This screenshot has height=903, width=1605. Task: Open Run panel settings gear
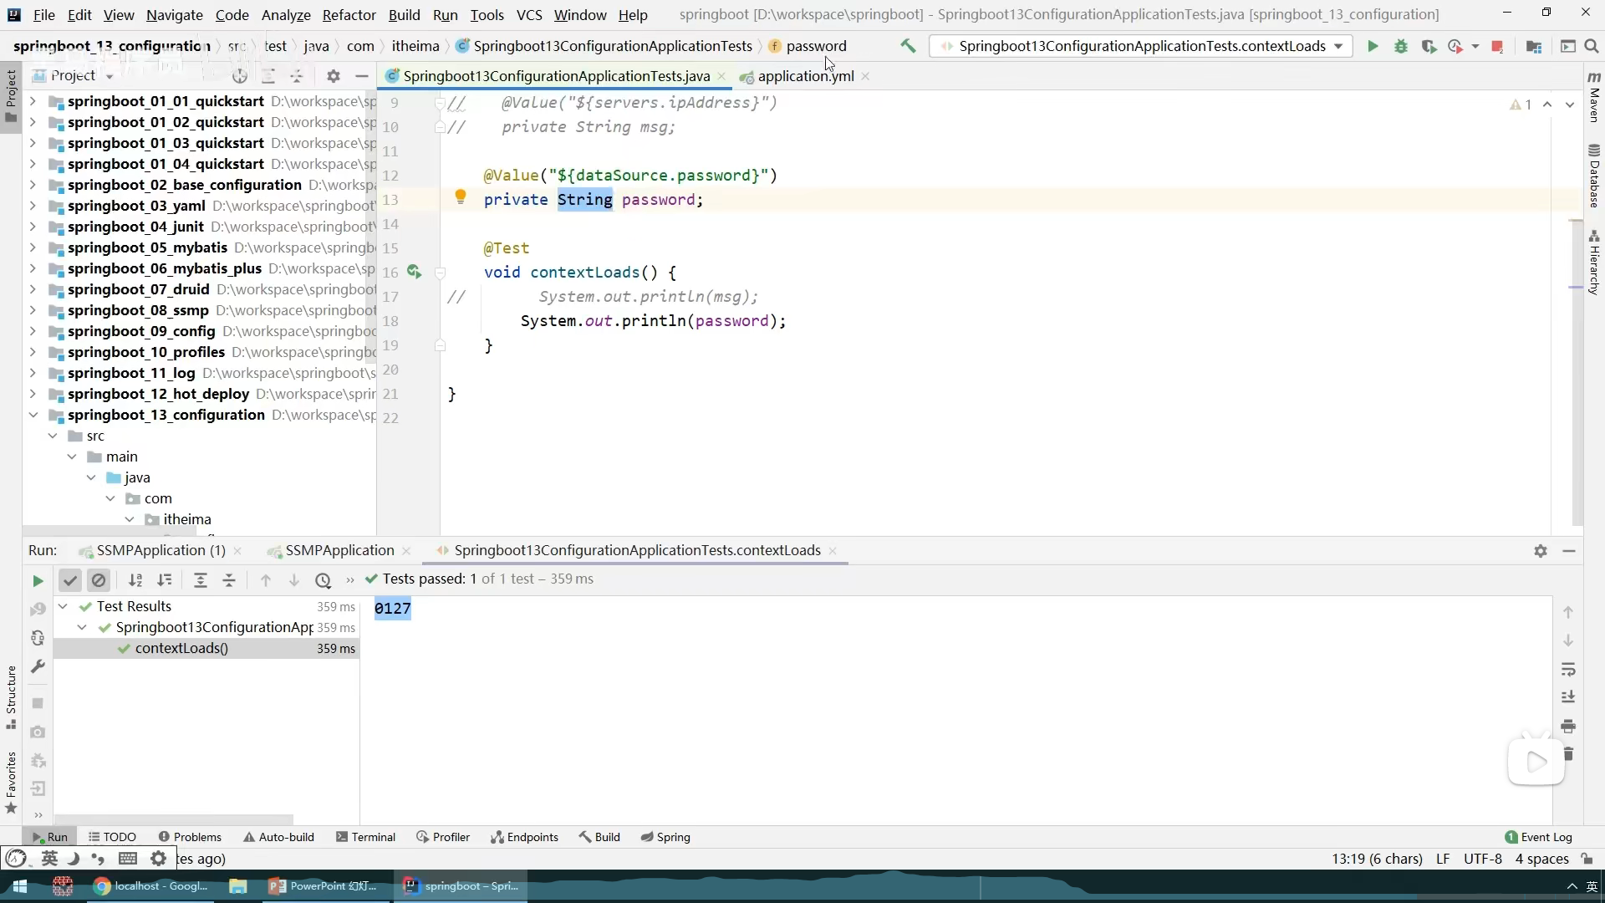1541,551
